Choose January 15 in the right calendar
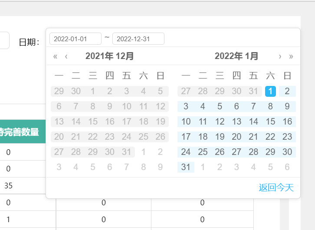The width and height of the screenshot is (315, 230). click(270, 122)
